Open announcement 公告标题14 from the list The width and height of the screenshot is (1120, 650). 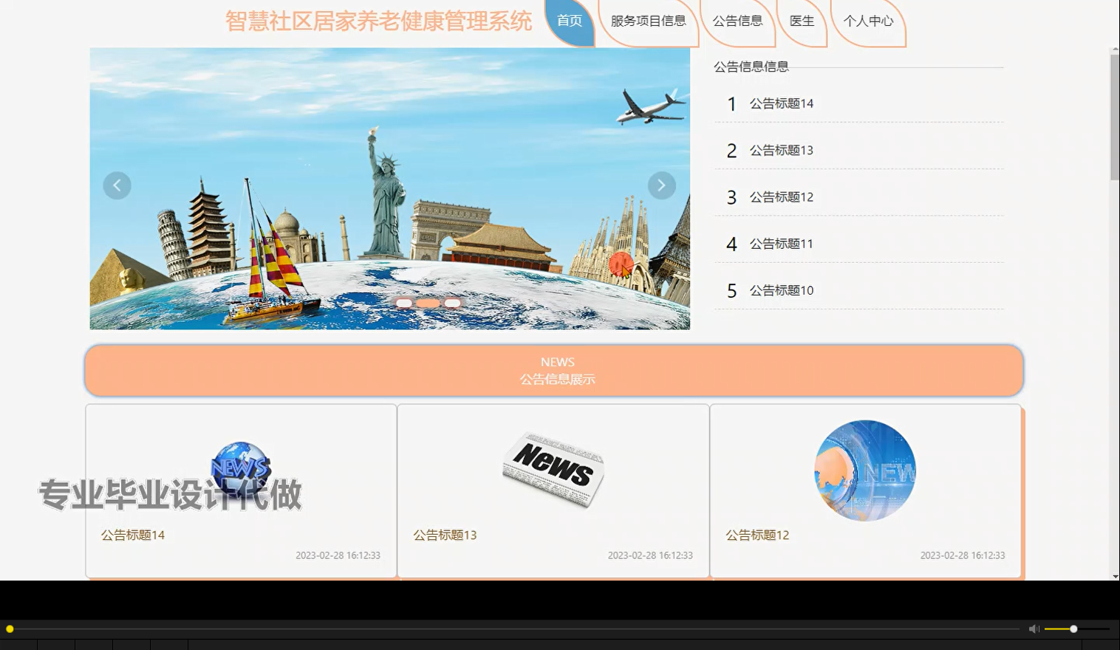click(781, 103)
